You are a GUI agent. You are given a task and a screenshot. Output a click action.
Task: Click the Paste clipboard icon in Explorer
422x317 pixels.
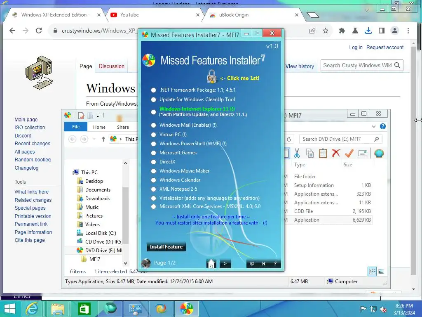[x=323, y=153]
